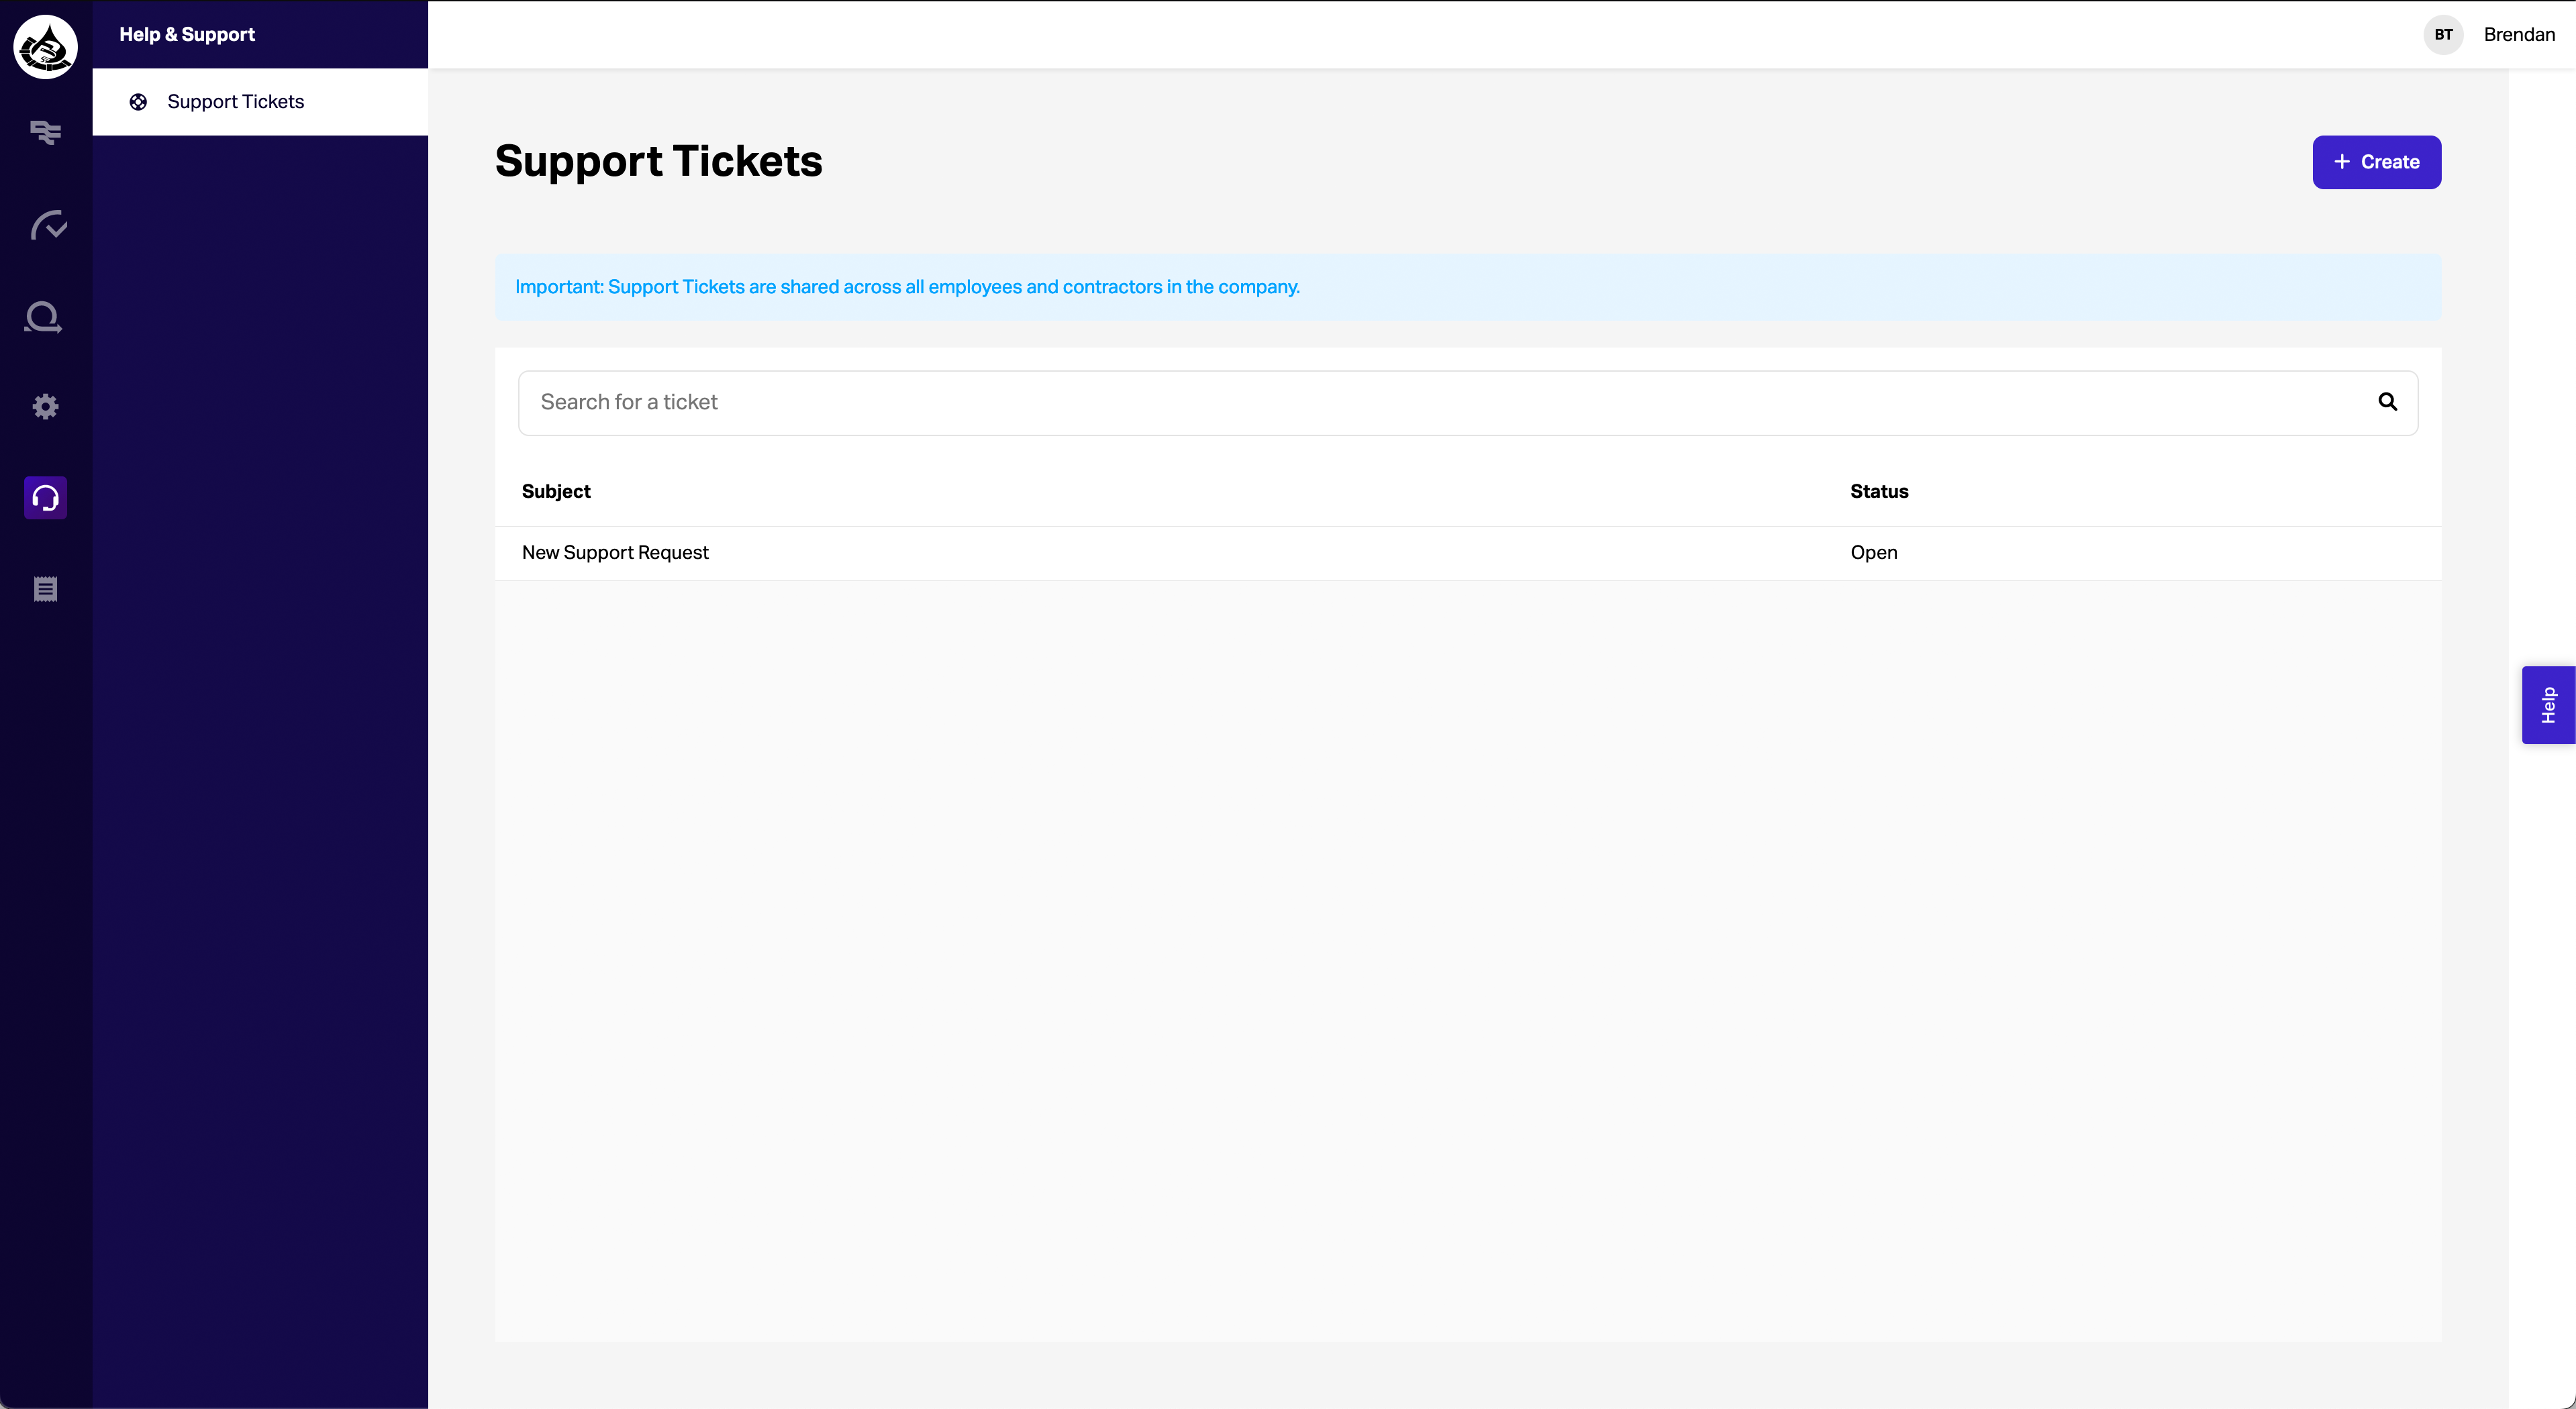Open Settings via the gear sidebar icon

click(x=45, y=406)
